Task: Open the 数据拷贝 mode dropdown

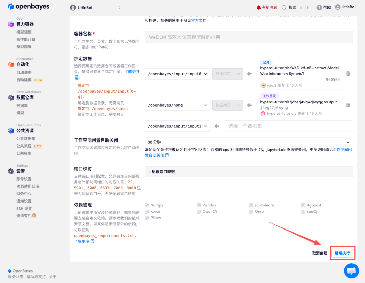Action: pyautogui.click(x=227, y=105)
